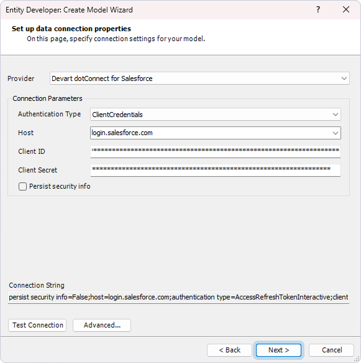Open Advanced connection settings
The width and height of the screenshot is (361, 363).
click(102, 325)
